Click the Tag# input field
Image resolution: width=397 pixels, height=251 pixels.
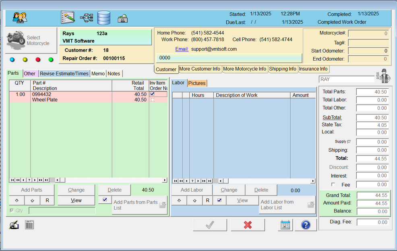pyautogui.click(x=368, y=43)
